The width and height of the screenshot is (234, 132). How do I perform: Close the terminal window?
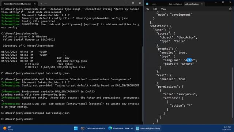click(x=140, y=3)
